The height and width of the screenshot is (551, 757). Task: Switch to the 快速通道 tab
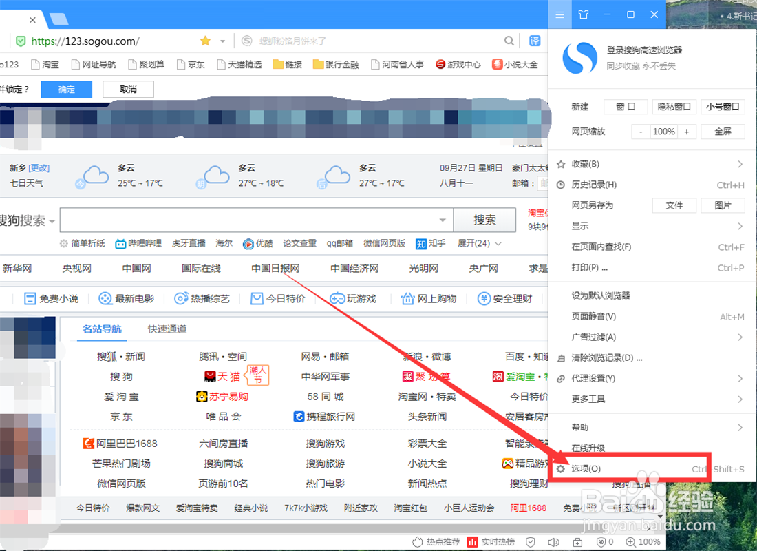click(x=167, y=329)
